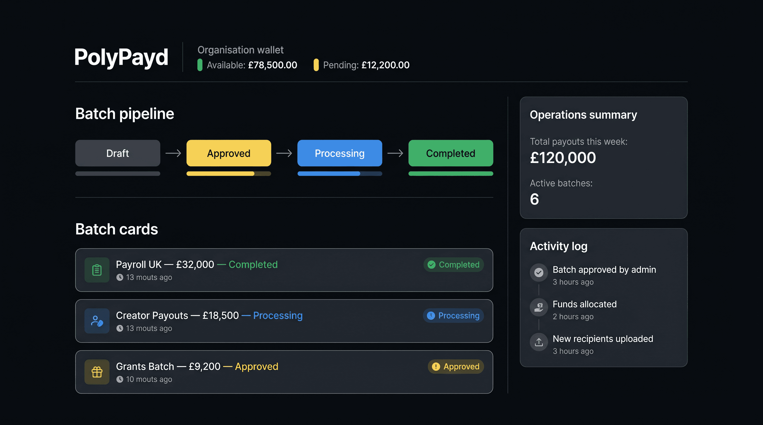Select the Approved pipeline stage
The width and height of the screenshot is (763, 425).
click(x=228, y=153)
